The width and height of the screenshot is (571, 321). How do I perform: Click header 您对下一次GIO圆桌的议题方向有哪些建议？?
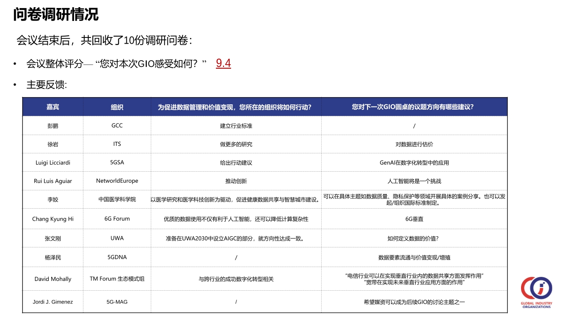[414, 107]
